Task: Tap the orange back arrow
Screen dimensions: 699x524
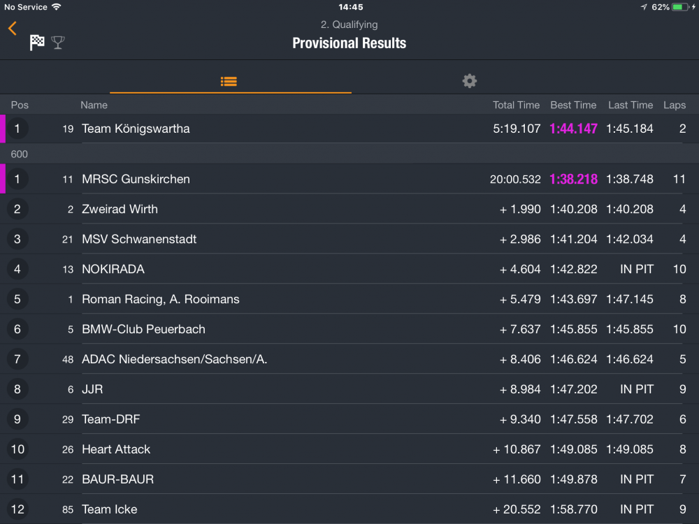Action: coord(12,29)
